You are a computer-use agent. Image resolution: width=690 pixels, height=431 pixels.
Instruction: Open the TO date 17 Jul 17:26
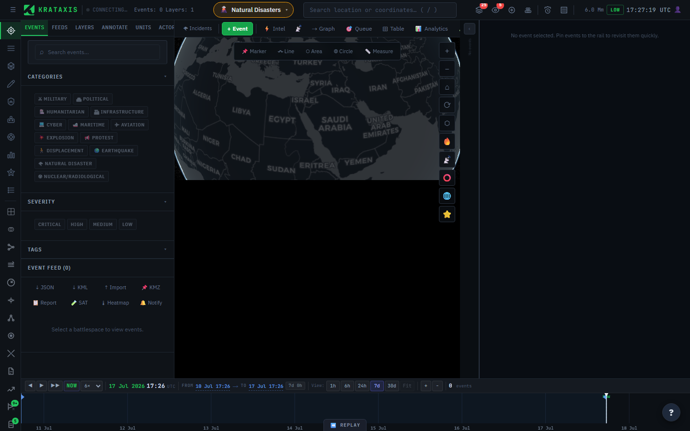click(266, 386)
